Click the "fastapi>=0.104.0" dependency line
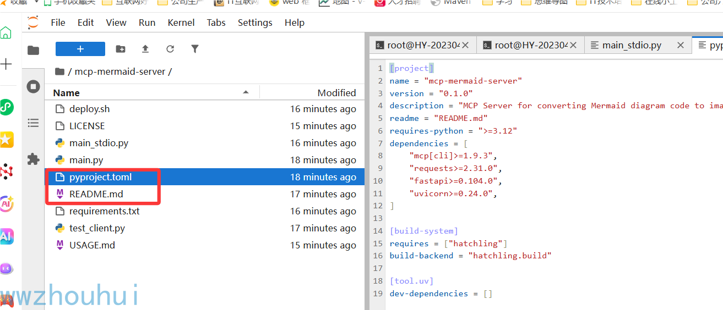This screenshot has width=723, height=310. click(x=456, y=181)
